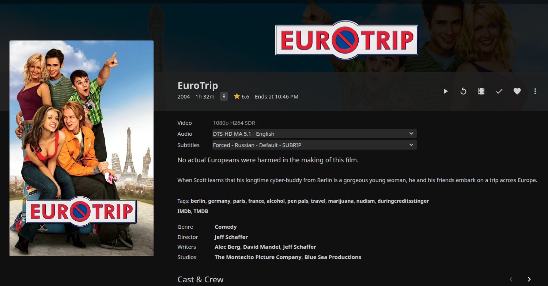Viewport: 548px width, 286px height.
Task: Select the 'duringcreditsstinger' tag
Action: 403,201
